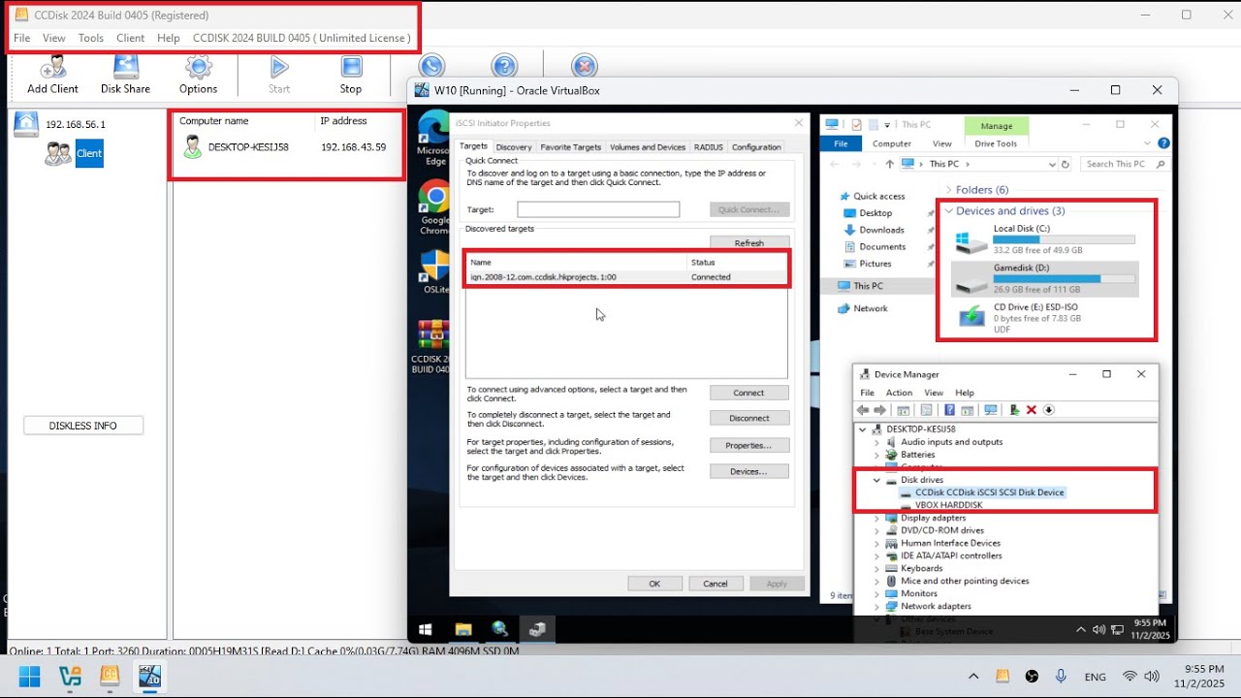Open the Client menu in CCDisk

pyautogui.click(x=130, y=38)
